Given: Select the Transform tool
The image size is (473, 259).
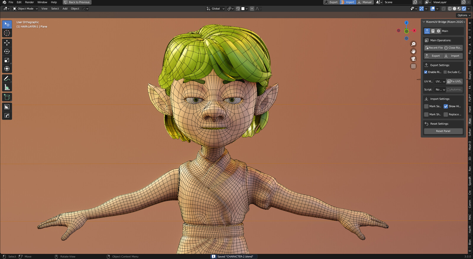Looking at the screenshot, I should click(x=7, y=69).
